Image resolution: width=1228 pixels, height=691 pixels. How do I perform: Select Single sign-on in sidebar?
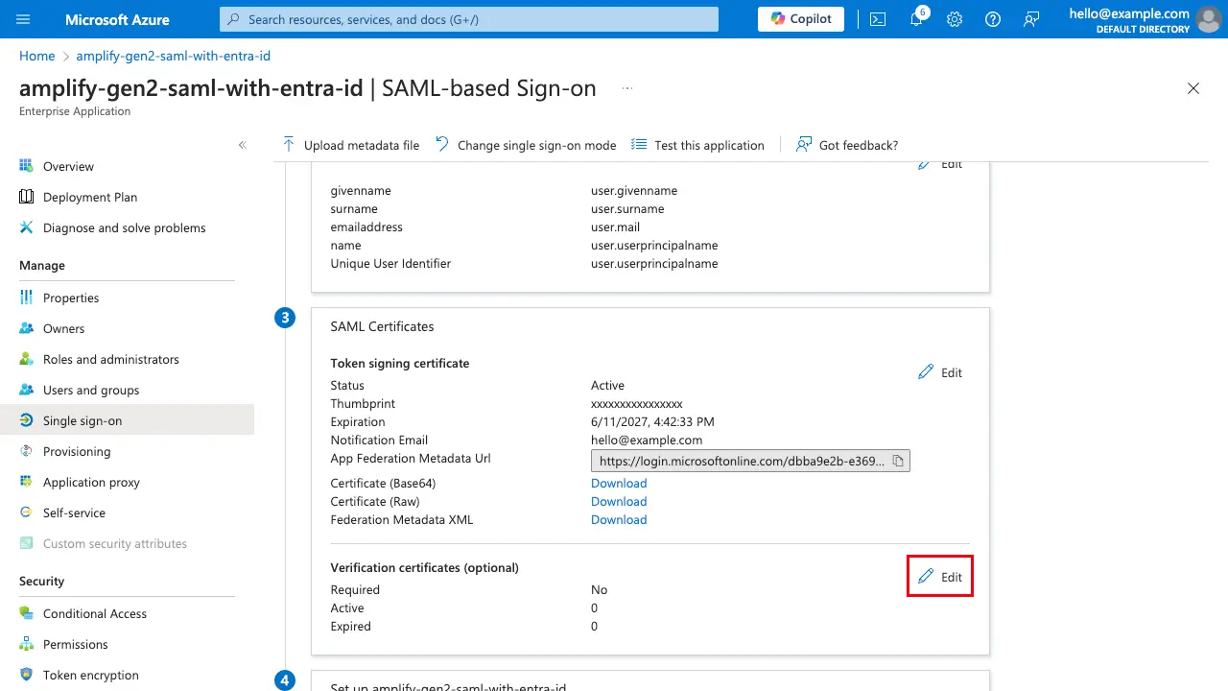(x=127, y=420)
